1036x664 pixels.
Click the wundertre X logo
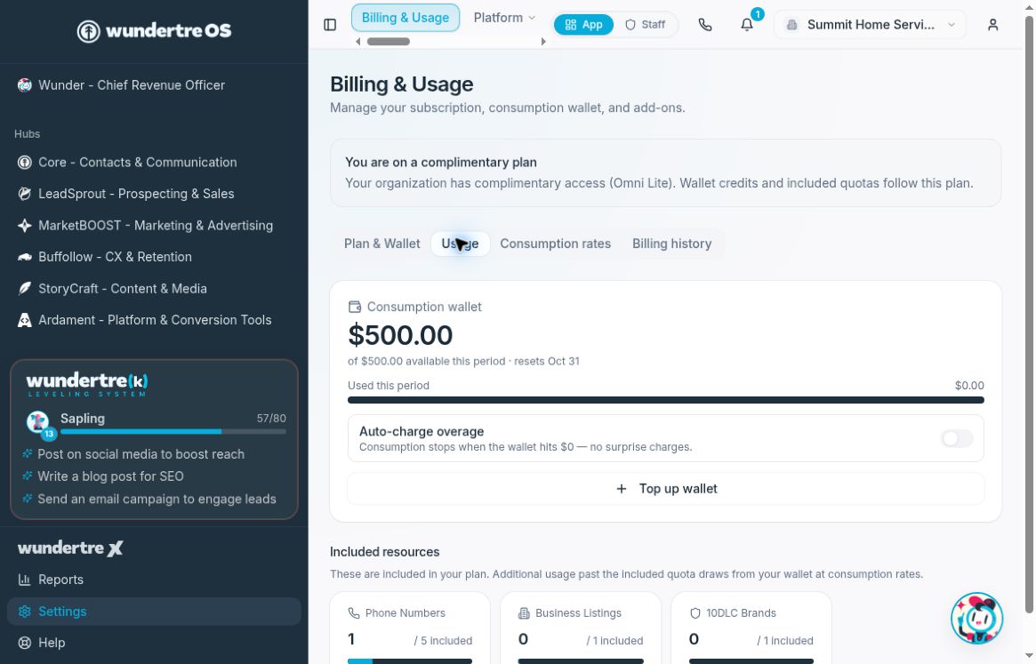coord(70,548)
